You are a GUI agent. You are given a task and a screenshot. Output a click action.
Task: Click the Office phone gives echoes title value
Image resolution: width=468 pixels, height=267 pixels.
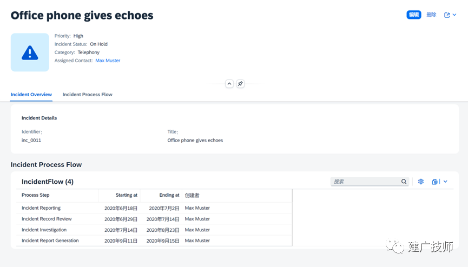click(195, 140)
